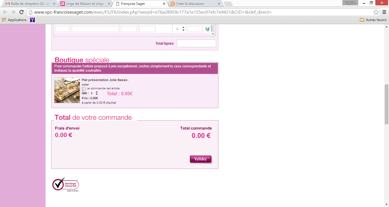Click the trash bin icon in order line
Viewport: 389px width, 207px height.
click(x=207, y=29)
